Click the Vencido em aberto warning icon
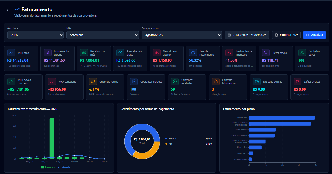 [157, 53]
